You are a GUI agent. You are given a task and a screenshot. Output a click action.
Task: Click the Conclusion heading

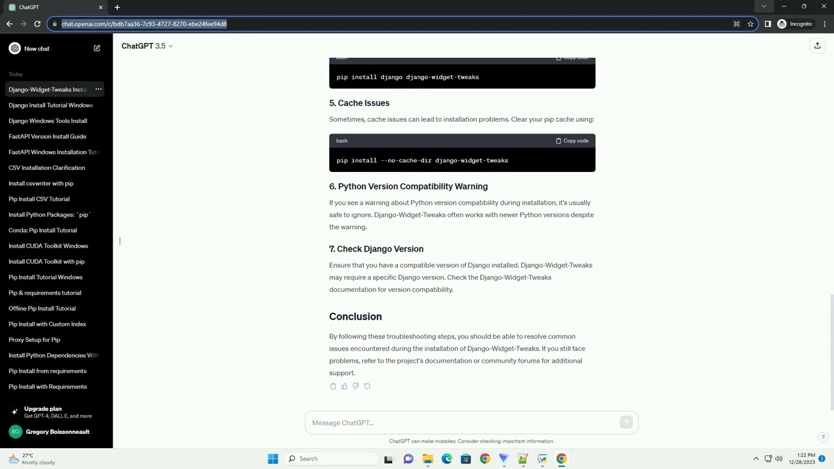coord(355,317)
